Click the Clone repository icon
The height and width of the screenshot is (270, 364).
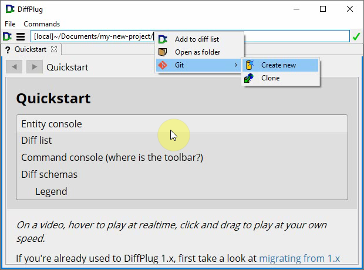pos(250,78)
